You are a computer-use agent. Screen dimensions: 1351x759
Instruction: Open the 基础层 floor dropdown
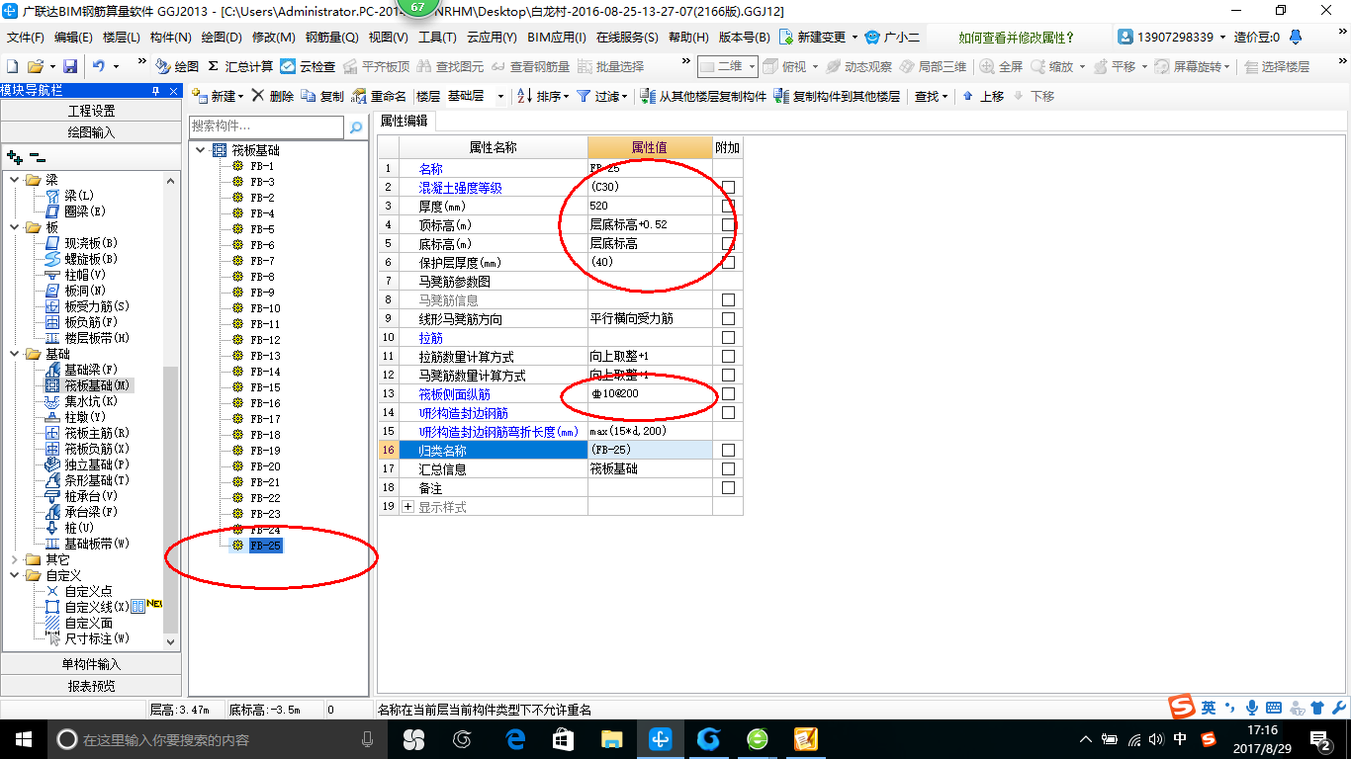[x=500, y=96]
